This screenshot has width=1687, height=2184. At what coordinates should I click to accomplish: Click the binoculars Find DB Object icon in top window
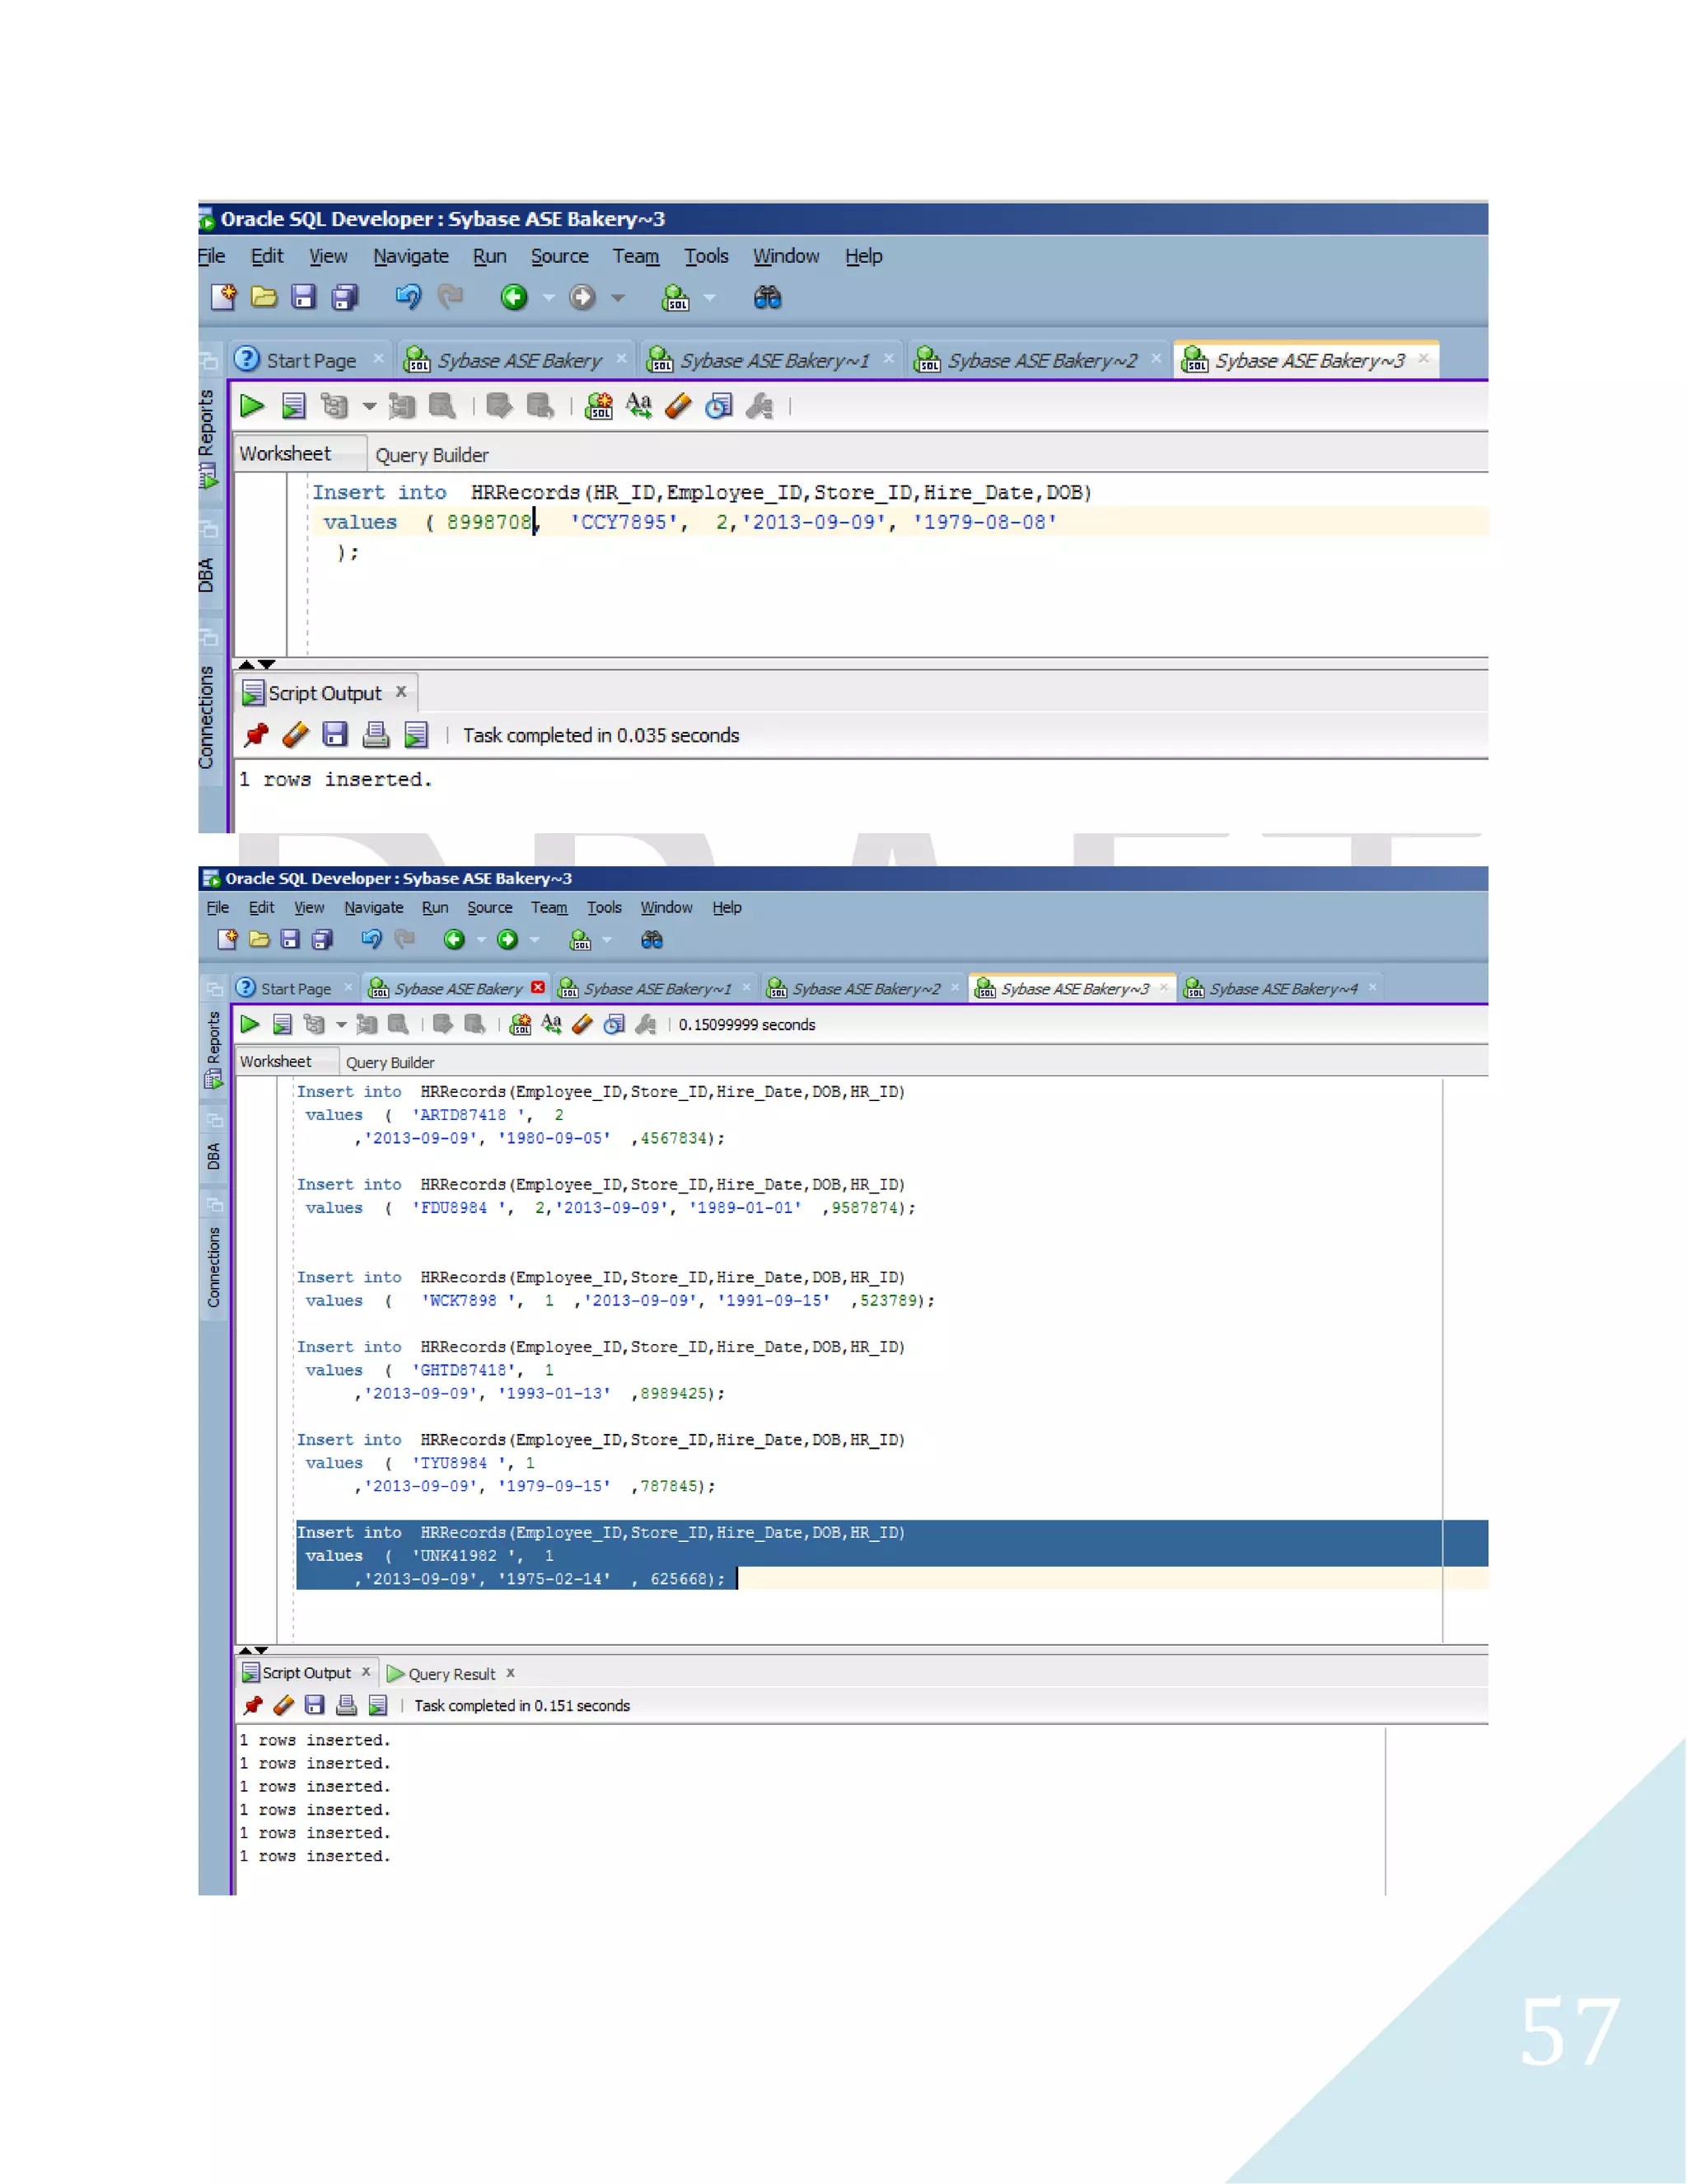coord(768,298)
